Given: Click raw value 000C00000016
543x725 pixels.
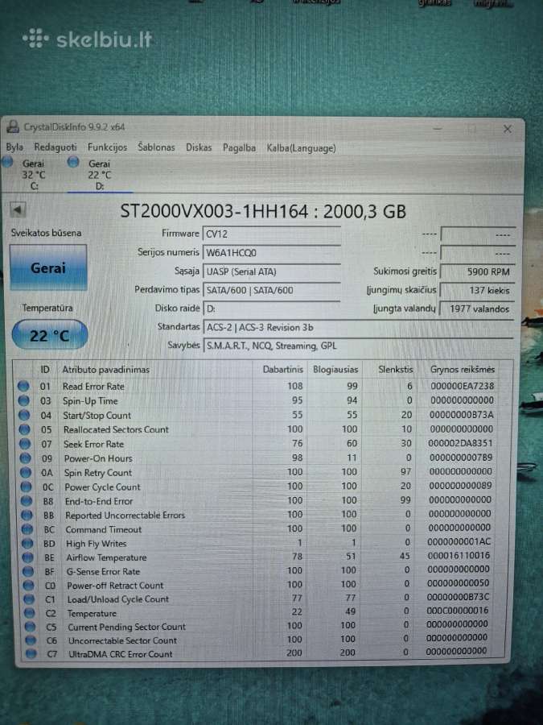Looking at the screenshot, I should pyautogui.click(x=457, y=611).
